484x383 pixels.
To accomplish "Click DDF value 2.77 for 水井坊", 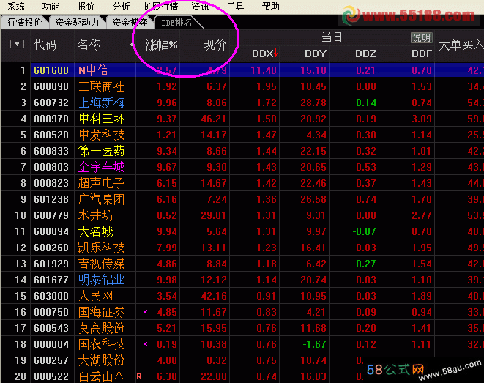I will pos(422,215).
